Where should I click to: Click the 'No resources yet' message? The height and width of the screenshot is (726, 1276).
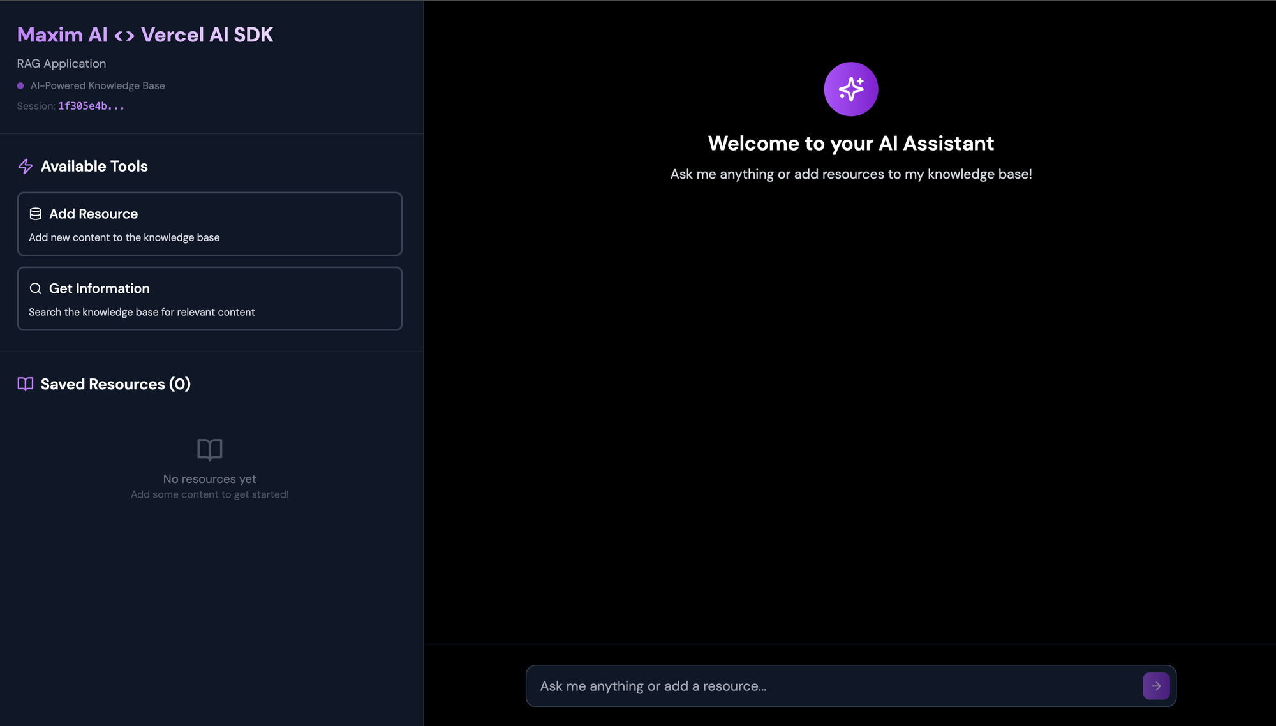tap(209, 478)
